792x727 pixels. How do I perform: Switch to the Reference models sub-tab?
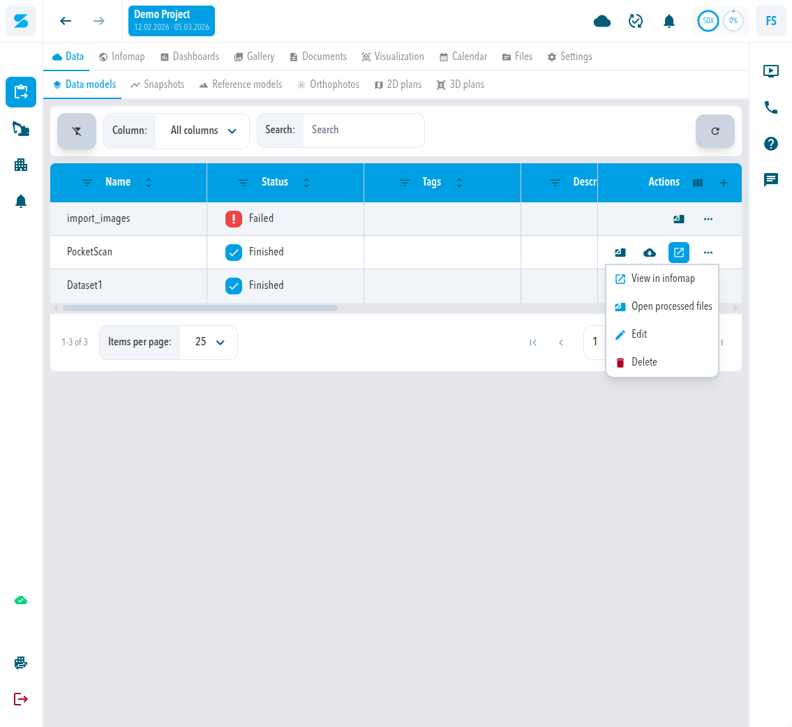pos(241,84)
